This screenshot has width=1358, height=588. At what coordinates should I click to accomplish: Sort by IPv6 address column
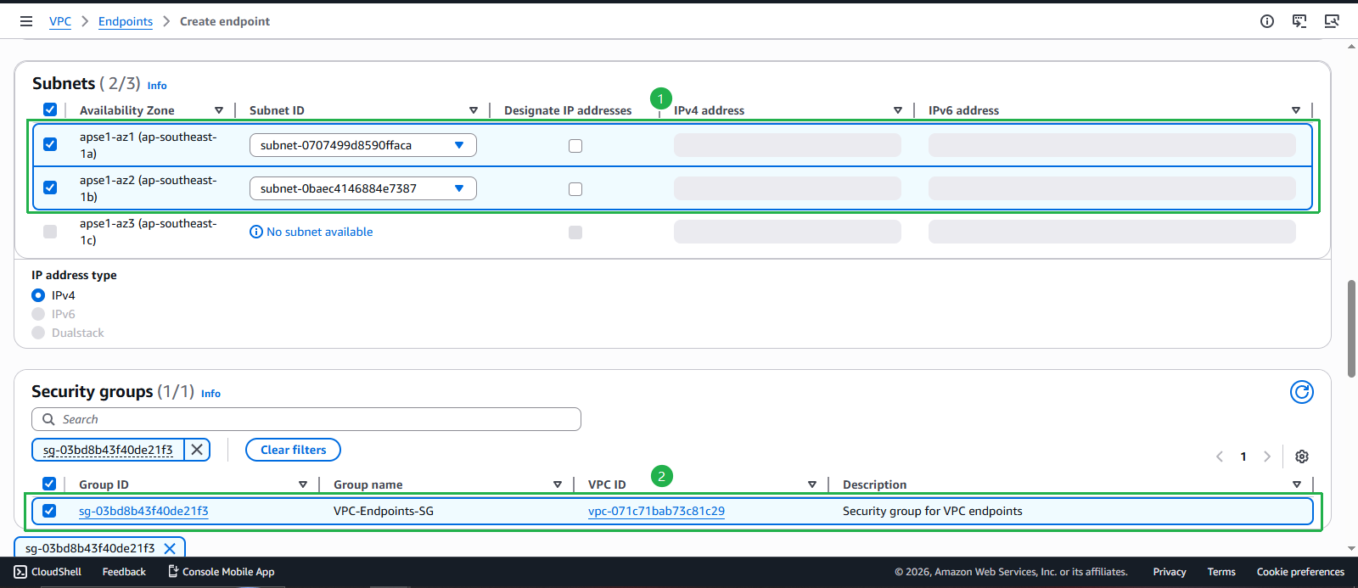[1296, 110]
